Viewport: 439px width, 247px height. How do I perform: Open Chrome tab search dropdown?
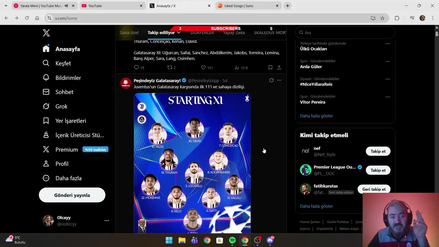click(6, 6)
